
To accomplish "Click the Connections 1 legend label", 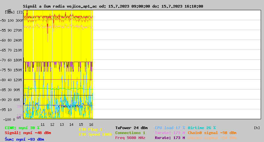I will [x=130, y=133].
